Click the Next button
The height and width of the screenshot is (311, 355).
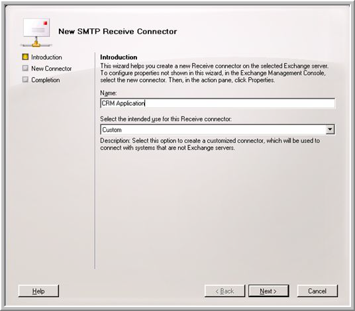point(268,291)
